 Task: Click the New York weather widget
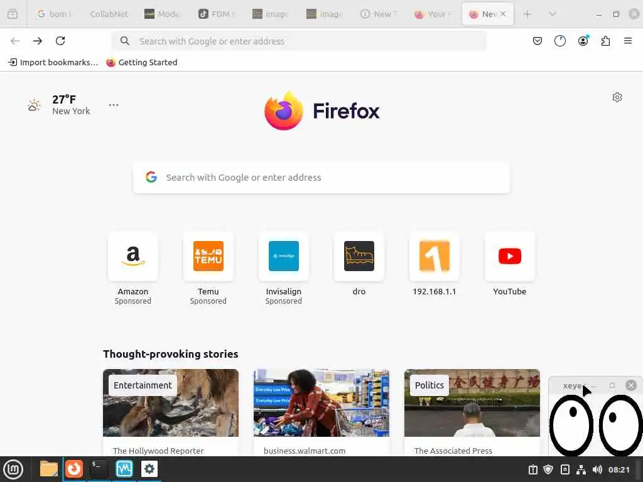pos(58,105)
